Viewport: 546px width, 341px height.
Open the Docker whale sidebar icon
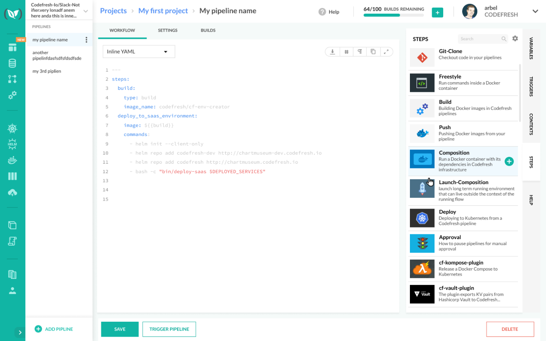[12, 160]
